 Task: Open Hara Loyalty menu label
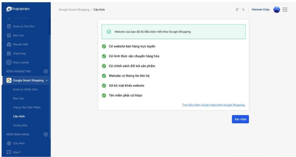coord(21,62)
